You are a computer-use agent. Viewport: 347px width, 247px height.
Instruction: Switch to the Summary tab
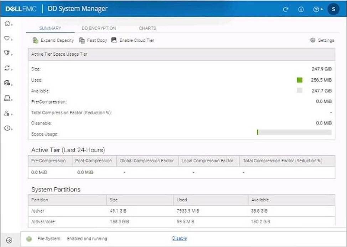point(50,28)
